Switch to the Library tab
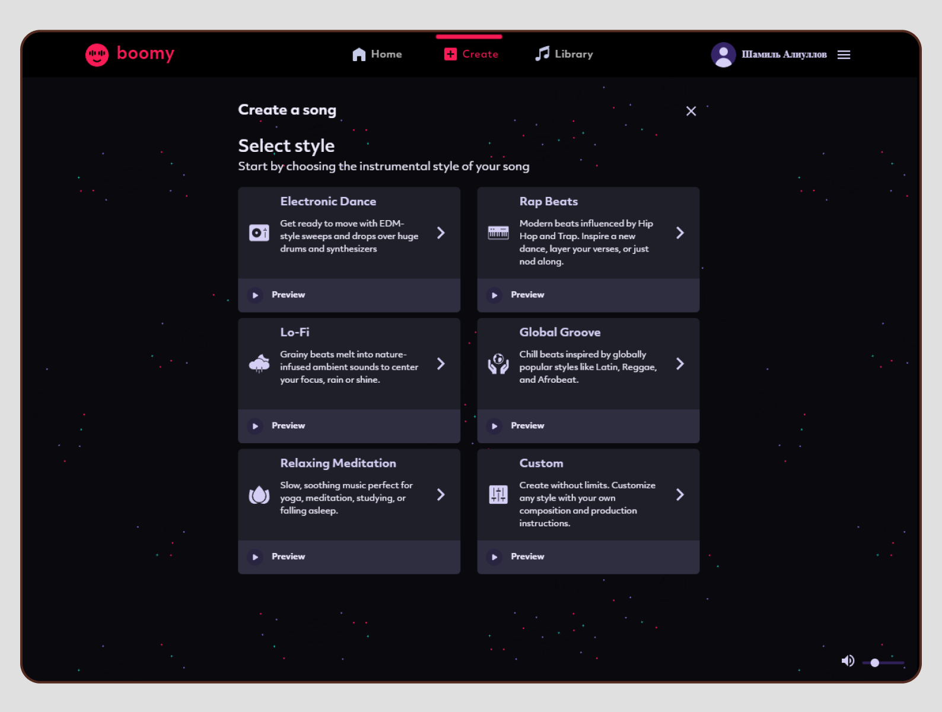This screenshot has width=942, height=712. pyautogui.click(x=564, y=54)
